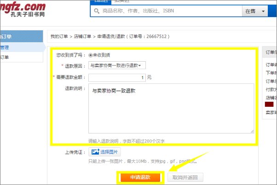Click the blue 订单 sidebar header

tap(22, 36)
